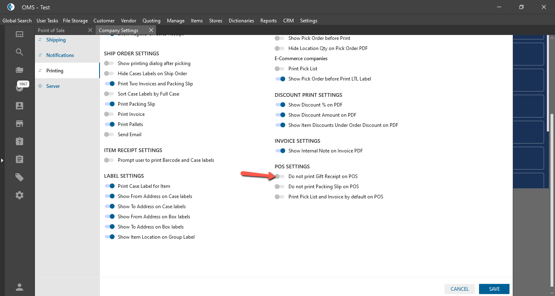Click the price tag icon in sidebar
The image size is (555, 296).
coord(20,177)
